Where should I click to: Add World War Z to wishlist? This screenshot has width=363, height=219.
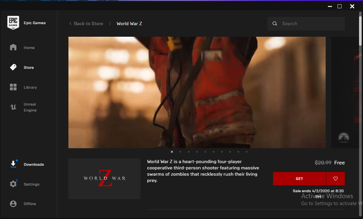point(335,179)
